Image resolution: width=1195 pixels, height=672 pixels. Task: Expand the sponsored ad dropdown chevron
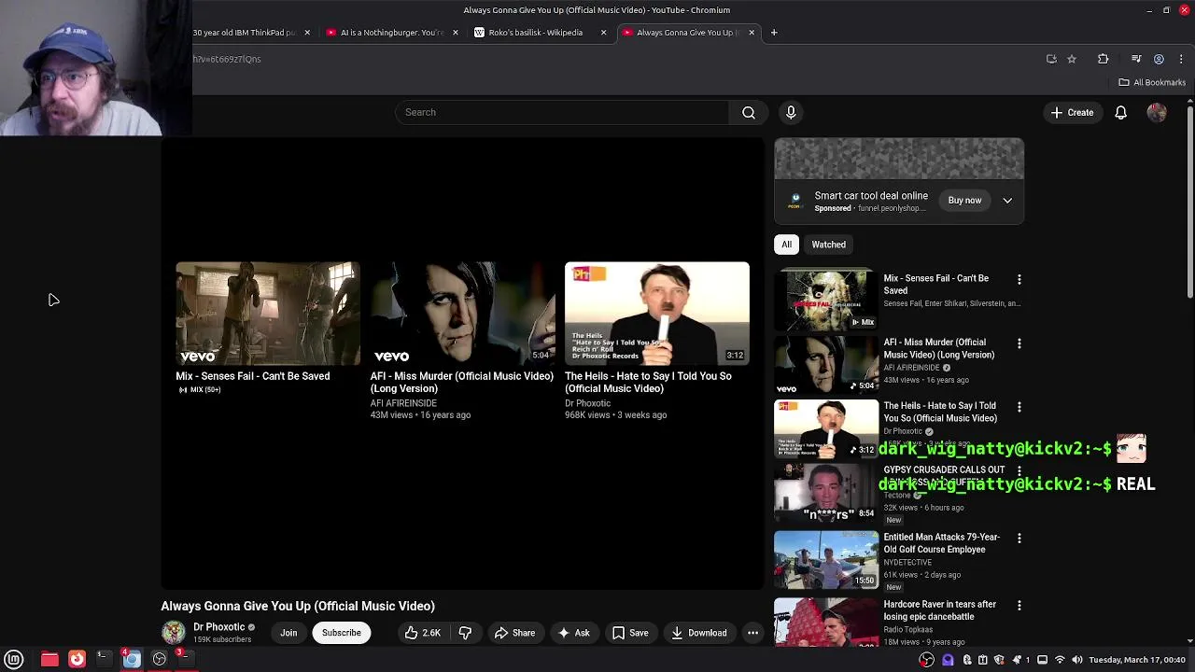1007,201
